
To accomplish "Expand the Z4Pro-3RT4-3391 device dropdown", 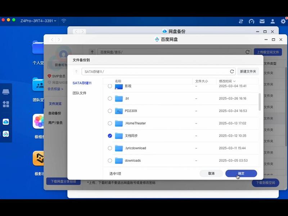I will pyautogui.click(x=38, y=21).
